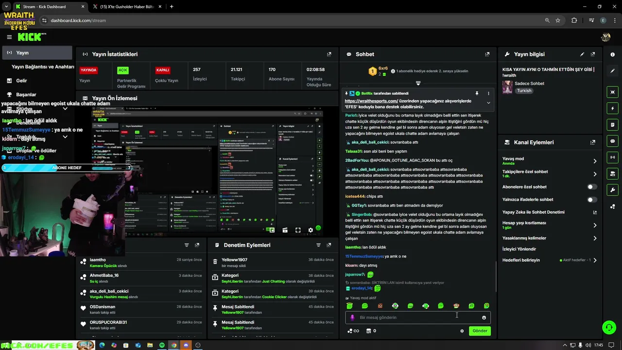This screenshot has width=622, height=350.
Task: Open wraithesports.com link in pinned message
Action: 371,101
